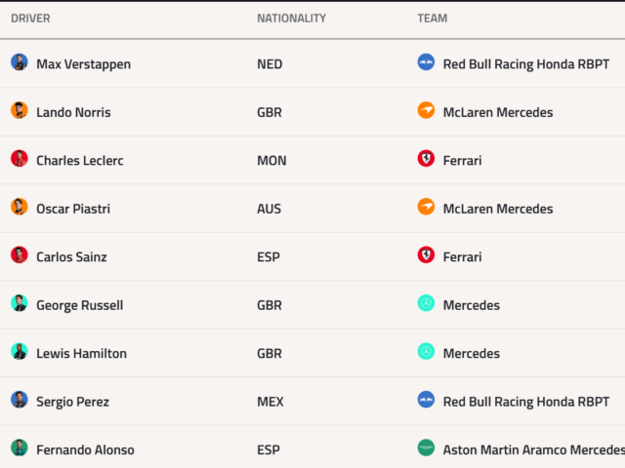Click Lando Norris's driver avatar
The image size is (625, 468).
pos(20,110)
